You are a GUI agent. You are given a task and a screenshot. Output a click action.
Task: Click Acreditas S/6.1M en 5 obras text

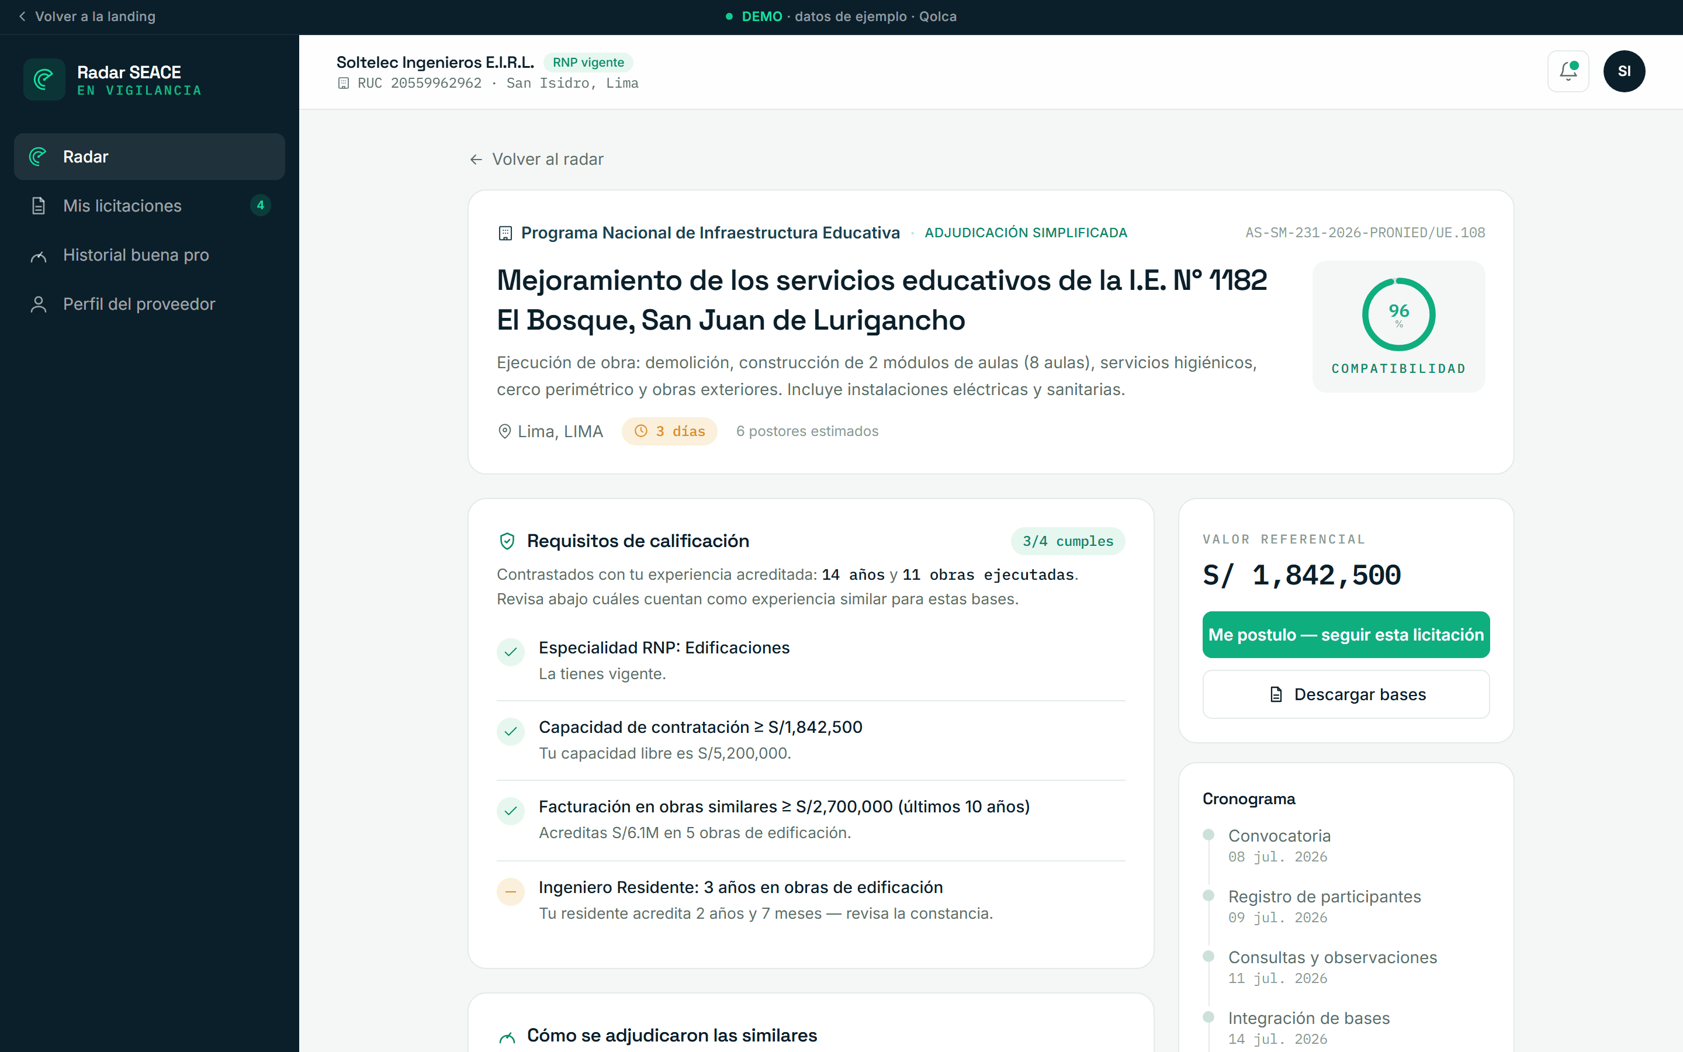coord(695,833)
